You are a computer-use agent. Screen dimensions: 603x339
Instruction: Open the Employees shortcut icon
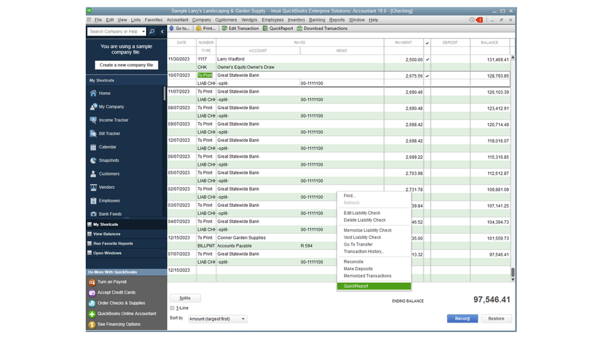pyautogui.click(x=93, y=201)
